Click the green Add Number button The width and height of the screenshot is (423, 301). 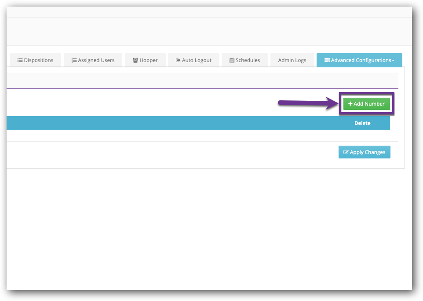tap(367, 104)
